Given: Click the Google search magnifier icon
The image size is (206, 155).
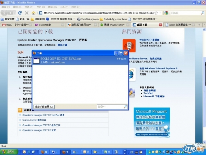Looking at the screenshot, I should (x=203, y=13).
